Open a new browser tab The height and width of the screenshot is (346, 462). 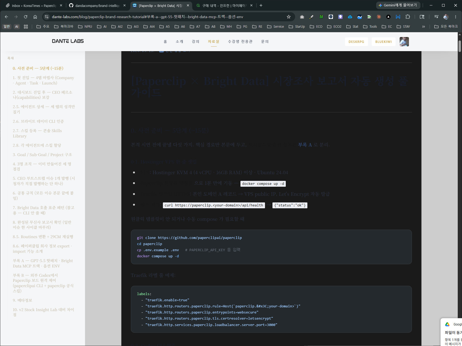[x=261, y=5]
